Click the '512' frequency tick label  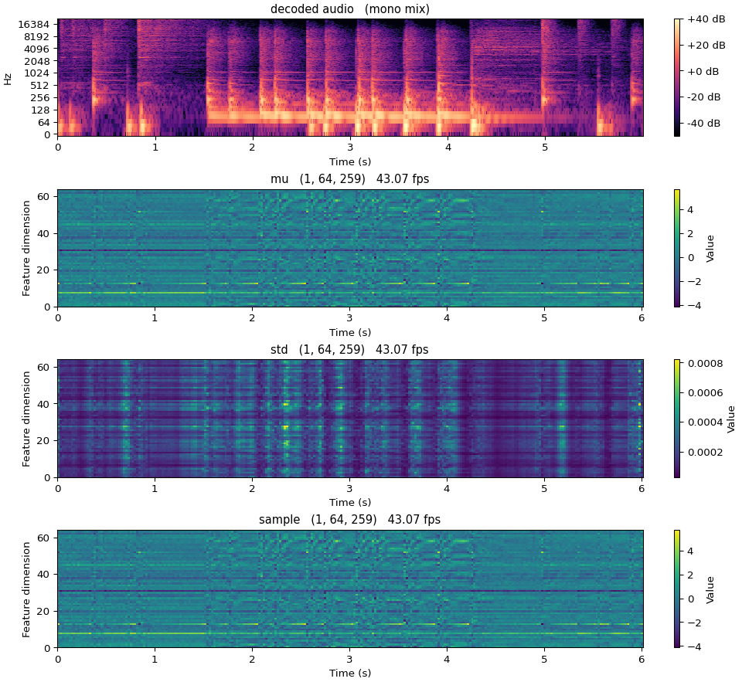pyautogui.click(x=40, y=86)
